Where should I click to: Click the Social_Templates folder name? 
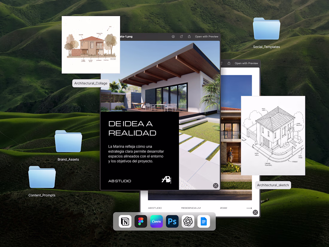pyautogui.click(x=266, y=47)
